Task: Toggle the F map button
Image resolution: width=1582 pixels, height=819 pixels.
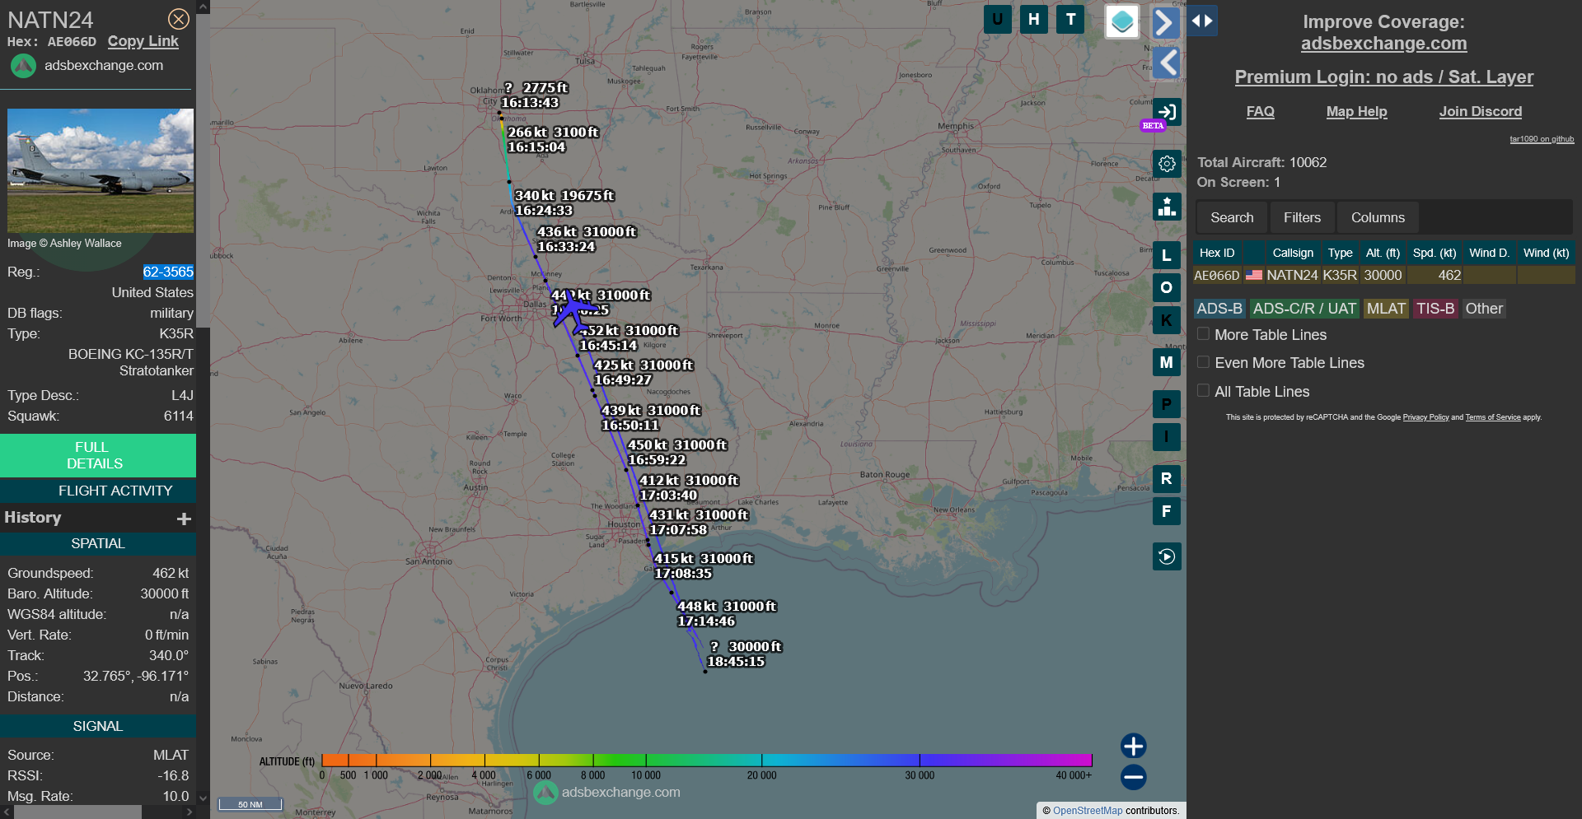Action: point(1166,511)
